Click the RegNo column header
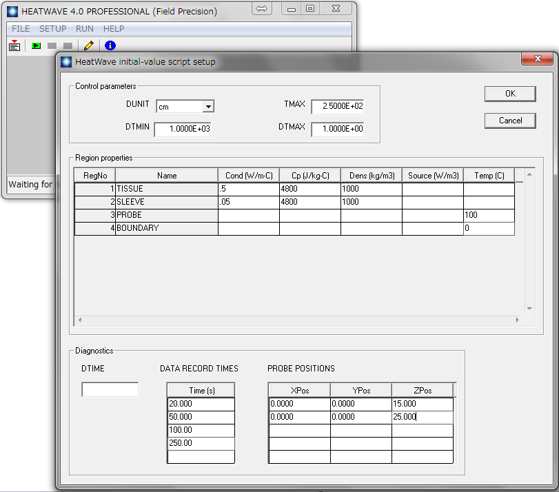Viewport: 559px width, 492px height. [95, 176]
